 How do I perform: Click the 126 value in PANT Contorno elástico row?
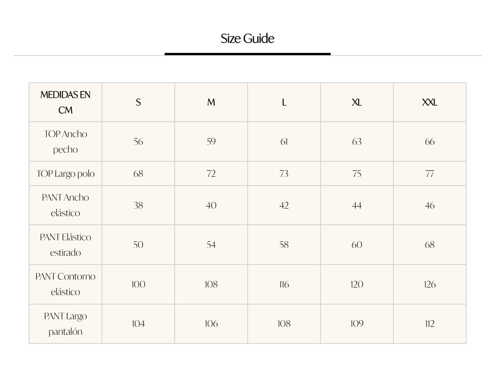pos(430,285)
